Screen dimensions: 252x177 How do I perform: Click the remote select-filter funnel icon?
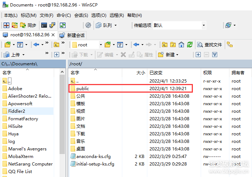[x=215, y=55]
